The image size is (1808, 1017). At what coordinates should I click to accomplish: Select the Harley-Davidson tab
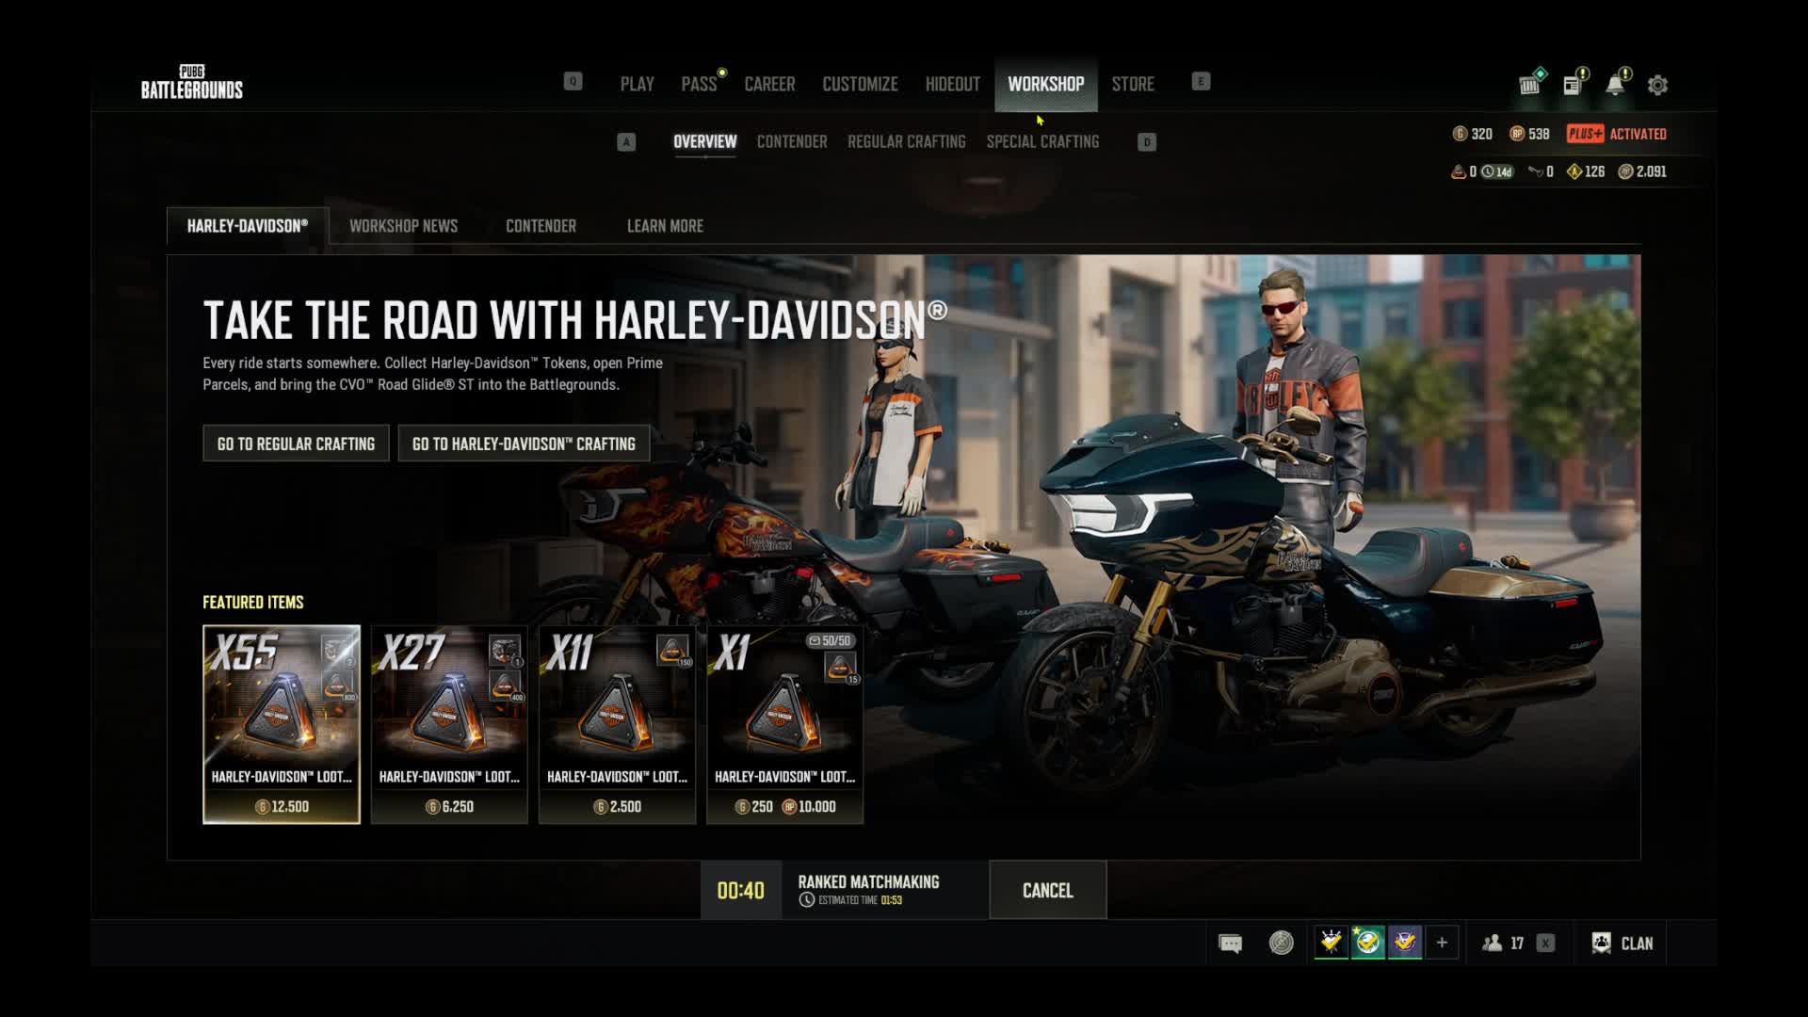point(248,226)
